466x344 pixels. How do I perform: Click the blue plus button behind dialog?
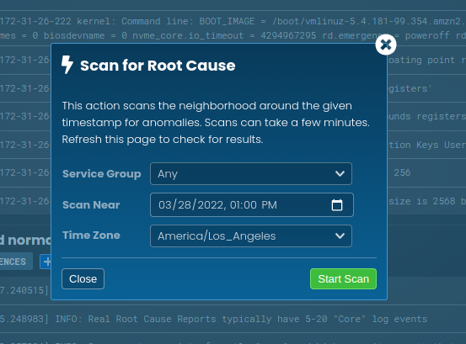tap(46, 262)
